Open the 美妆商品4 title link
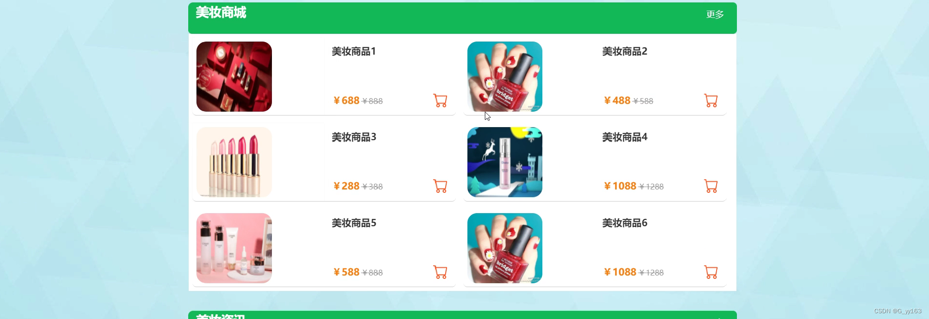The width and height of the screenshot is (929, 319). coord(625,137)
